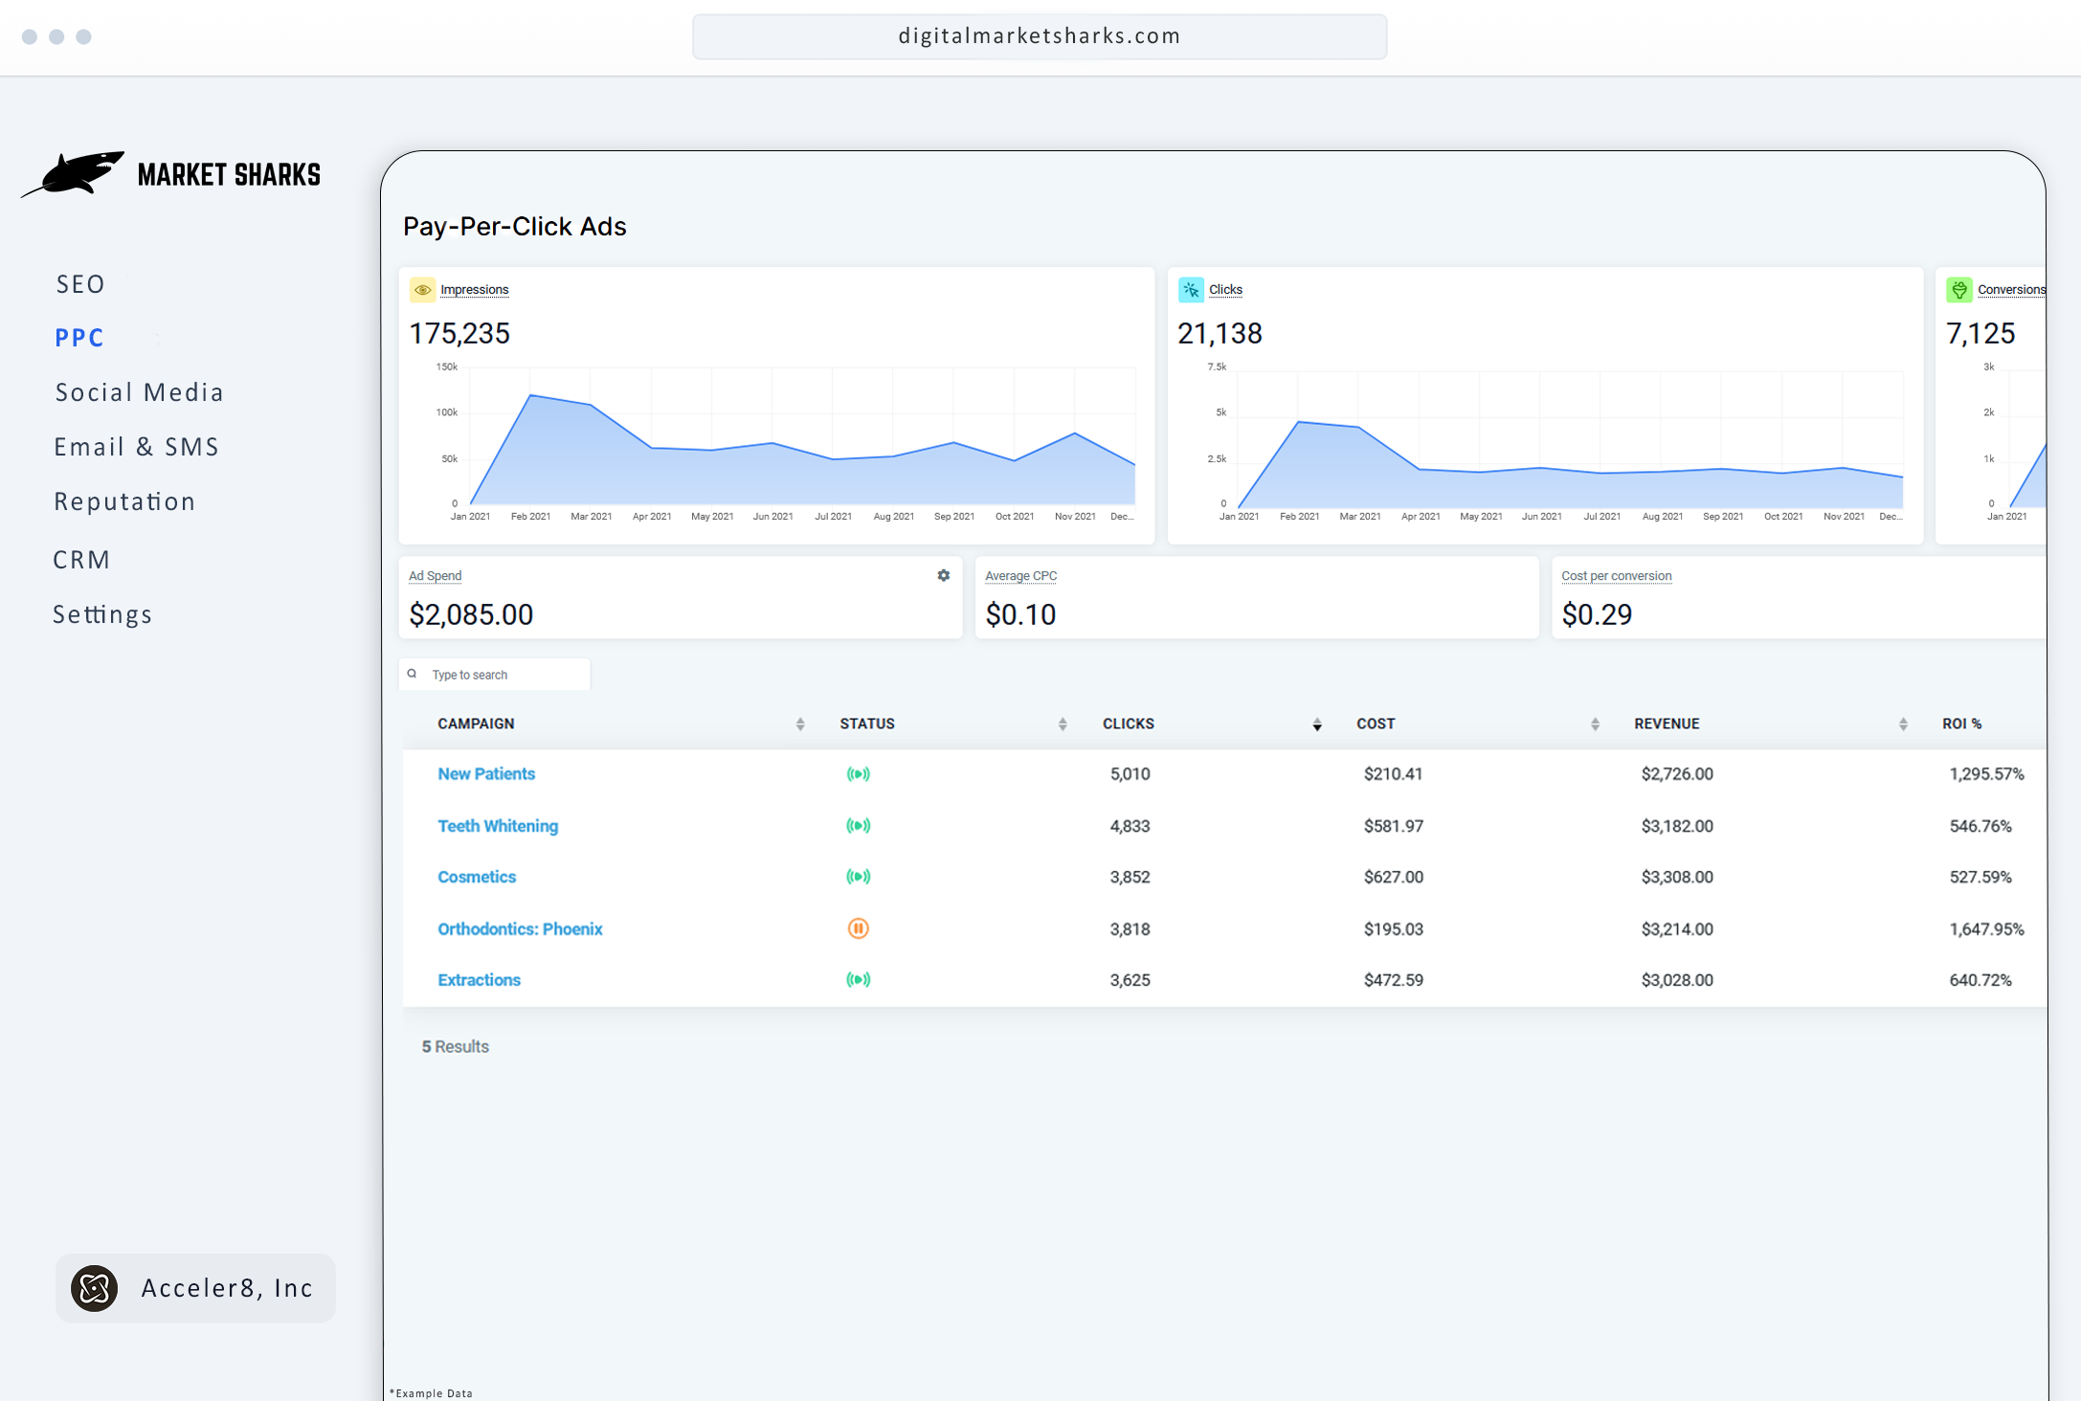Open the Social Media tab

[140, 391]
